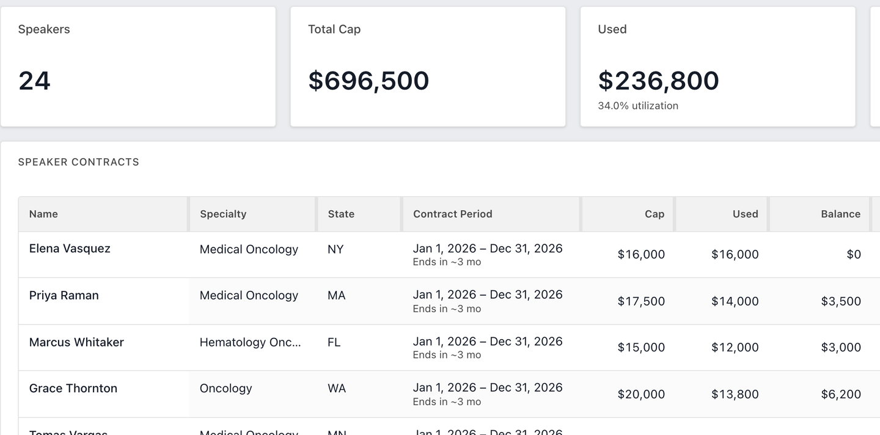Click the $14,000 used amount for Priya Raman

tap(735, 301)
